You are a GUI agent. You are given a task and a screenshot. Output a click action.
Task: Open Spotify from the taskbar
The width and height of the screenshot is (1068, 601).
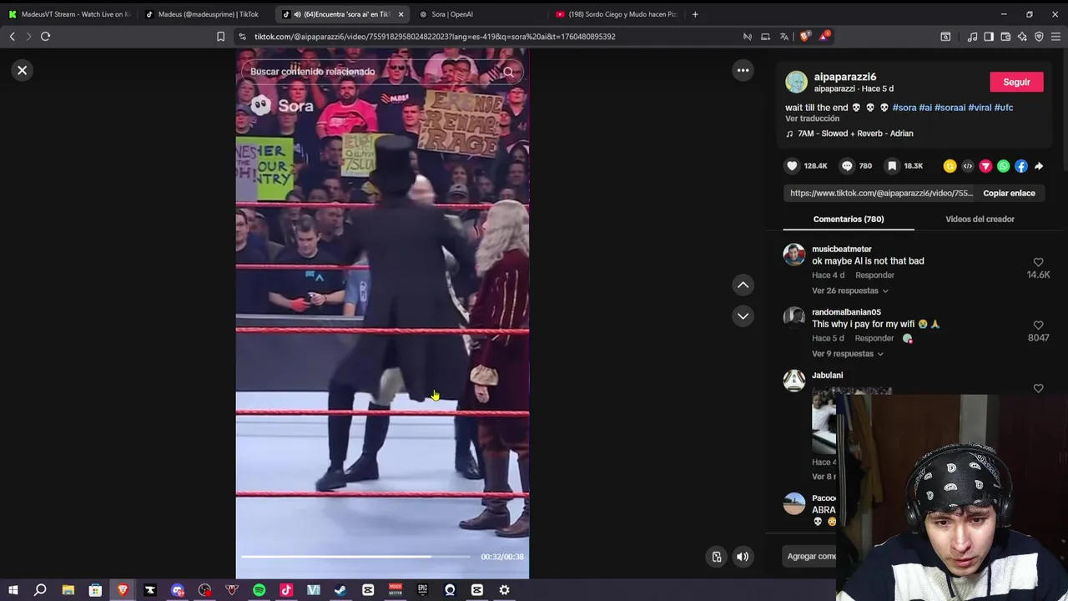click(259, 590)
